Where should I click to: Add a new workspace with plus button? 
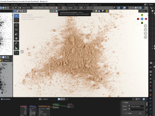[100, 5]
